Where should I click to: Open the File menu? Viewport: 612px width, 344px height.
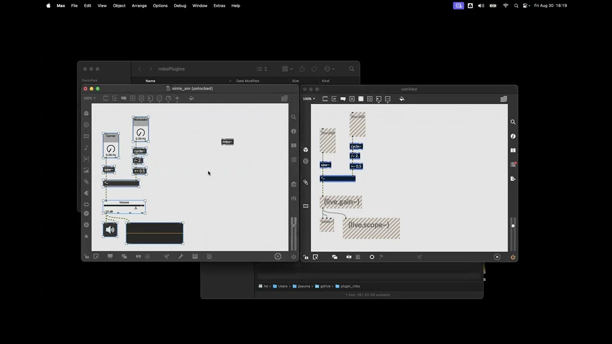[74, 6]
